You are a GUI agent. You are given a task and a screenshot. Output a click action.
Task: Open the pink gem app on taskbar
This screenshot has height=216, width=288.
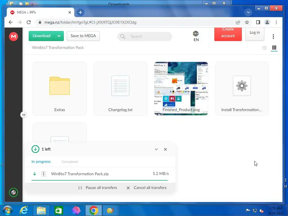[x=76, y=210]
